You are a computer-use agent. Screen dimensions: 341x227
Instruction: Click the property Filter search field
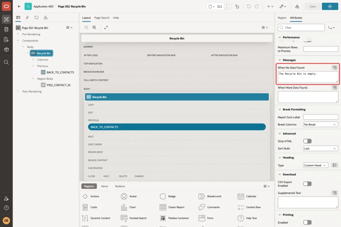point(301,28)
